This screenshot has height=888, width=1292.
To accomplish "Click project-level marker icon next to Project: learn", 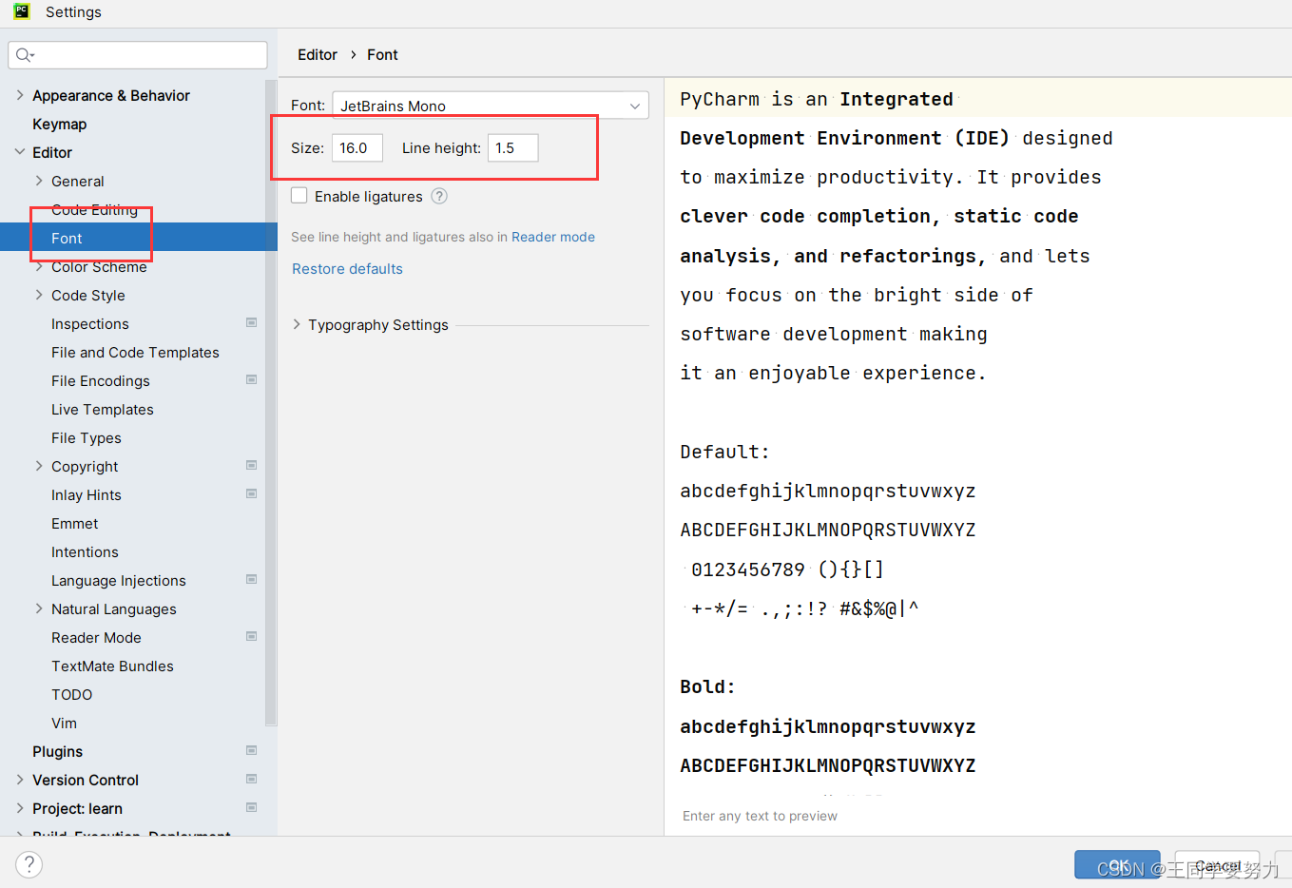I will (251, 807).
